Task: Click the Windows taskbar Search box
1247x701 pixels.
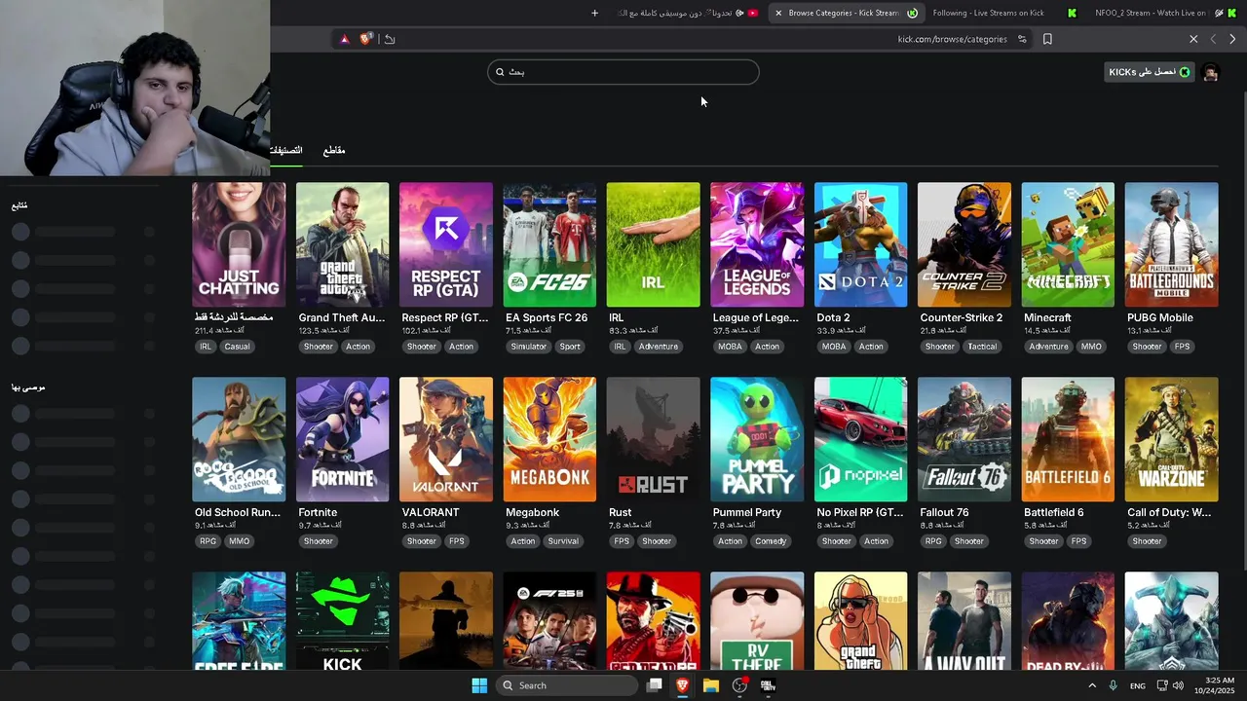Action: click(x=567, y=685)
